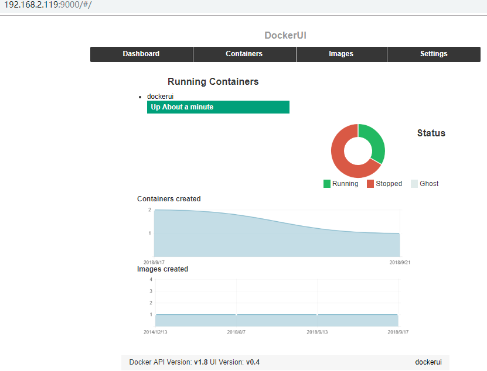
Task: Select the green Running legend swatch
Action: (327, 184)
